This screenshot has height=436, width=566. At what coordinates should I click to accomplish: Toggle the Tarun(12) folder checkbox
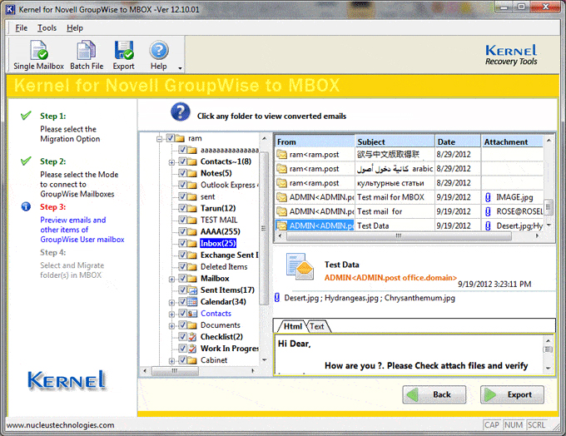tap(182, 208)
